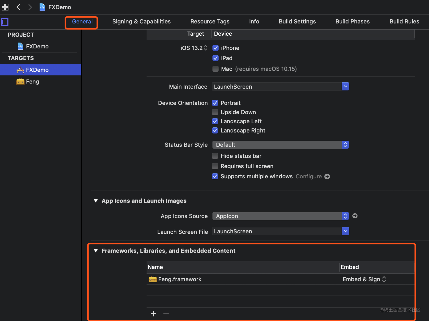Click the Feng.framework toolbox icon in table
Image resolution: width=429 pixels, height=321 pixels.
[x=153, y=279]
